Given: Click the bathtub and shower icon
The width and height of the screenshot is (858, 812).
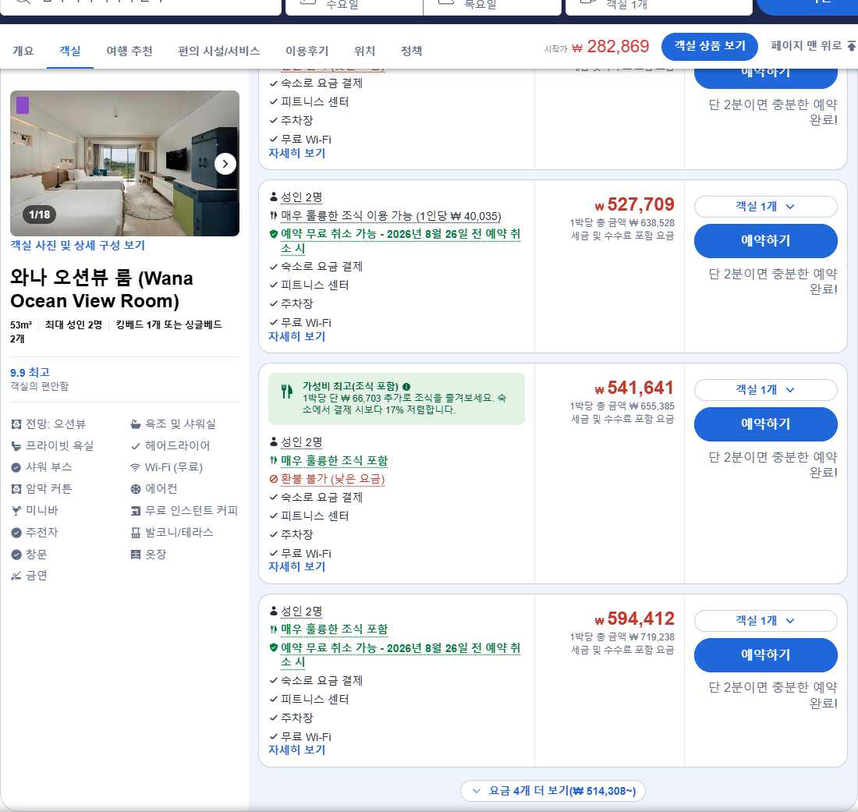Looking at the screenshot, I should [x=136, y=424].
